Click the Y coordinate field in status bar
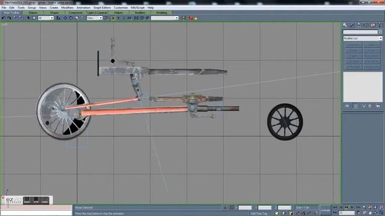 pos(265,208)
